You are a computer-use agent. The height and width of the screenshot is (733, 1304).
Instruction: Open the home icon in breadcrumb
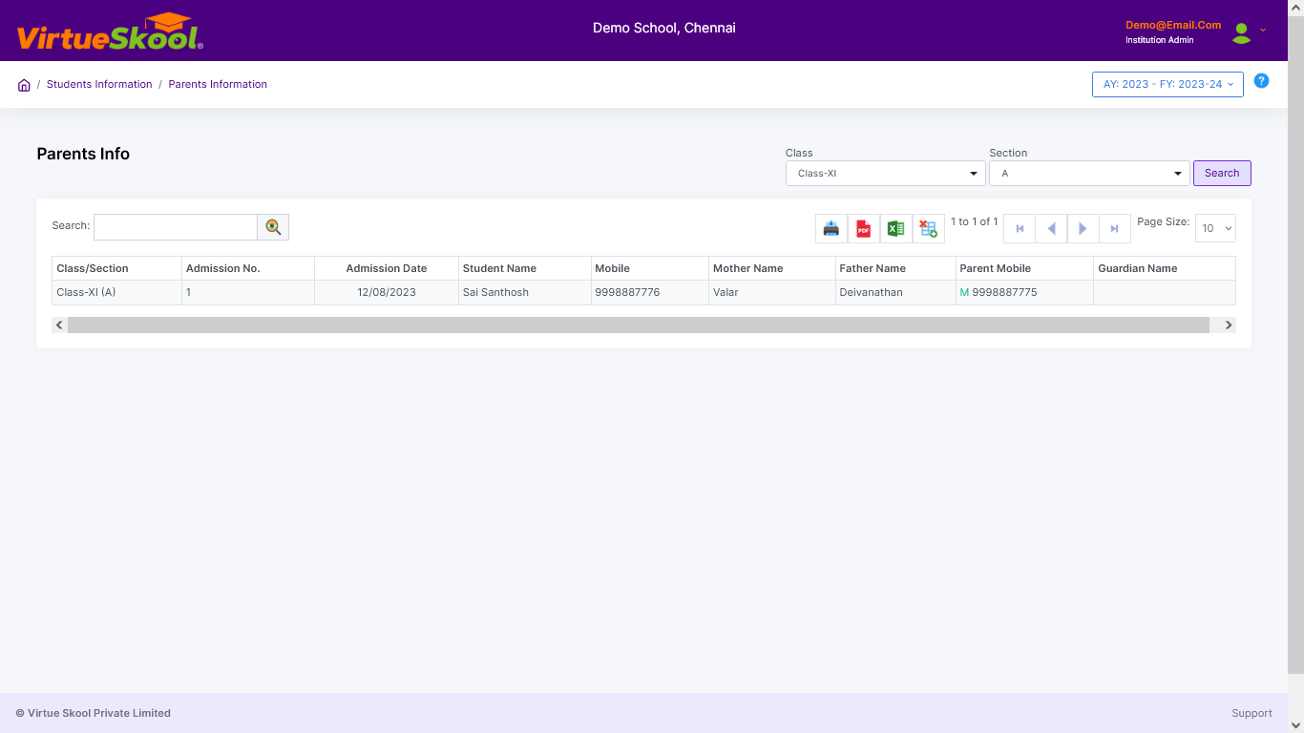point(24,85)
